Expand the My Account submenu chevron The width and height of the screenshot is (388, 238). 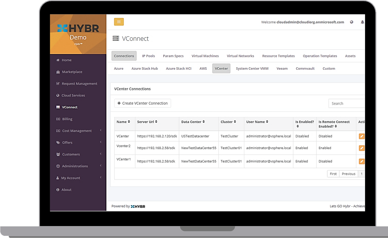coord(101,177)
